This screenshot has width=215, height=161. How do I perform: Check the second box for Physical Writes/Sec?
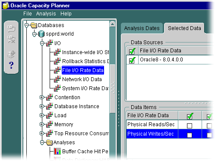point(209,135)
